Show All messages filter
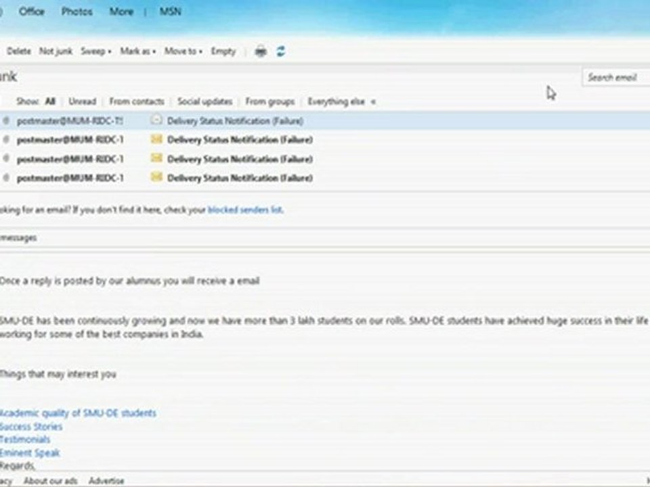 click(49, 101)
